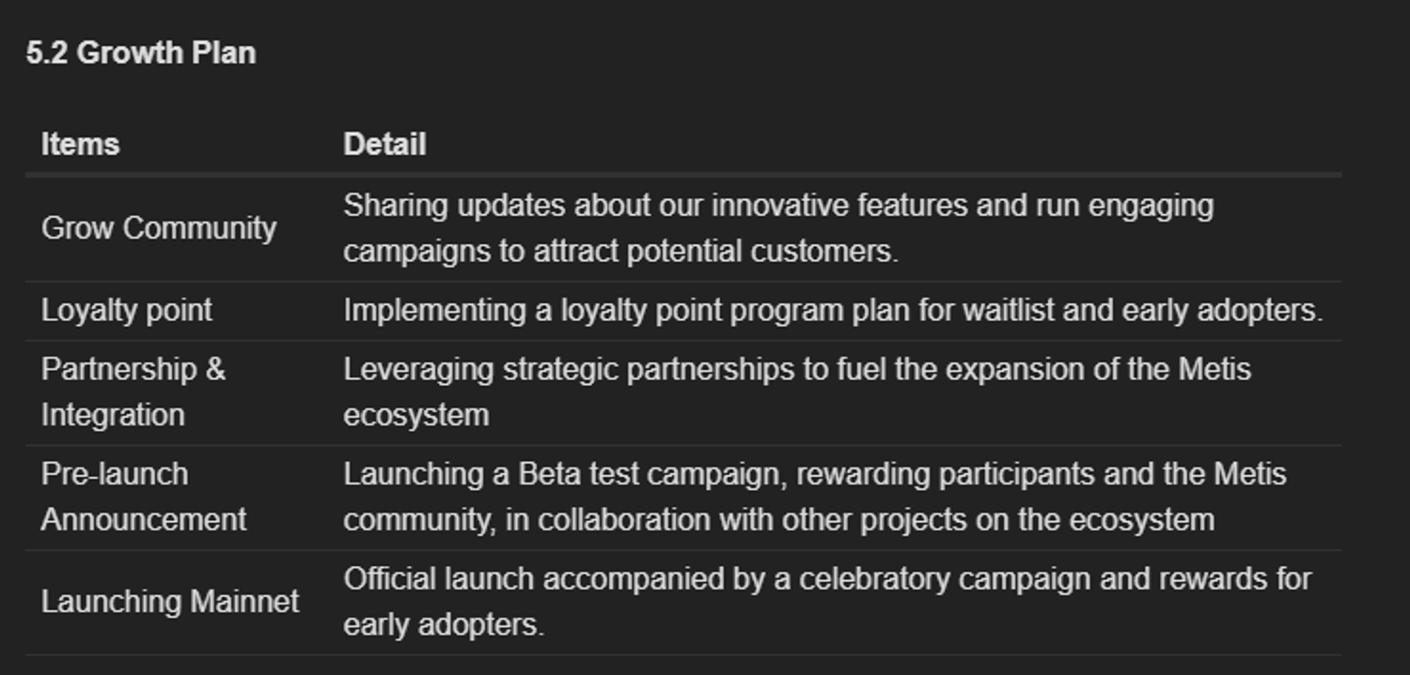Click the Launching Mainnet row label

coord(170,602)
